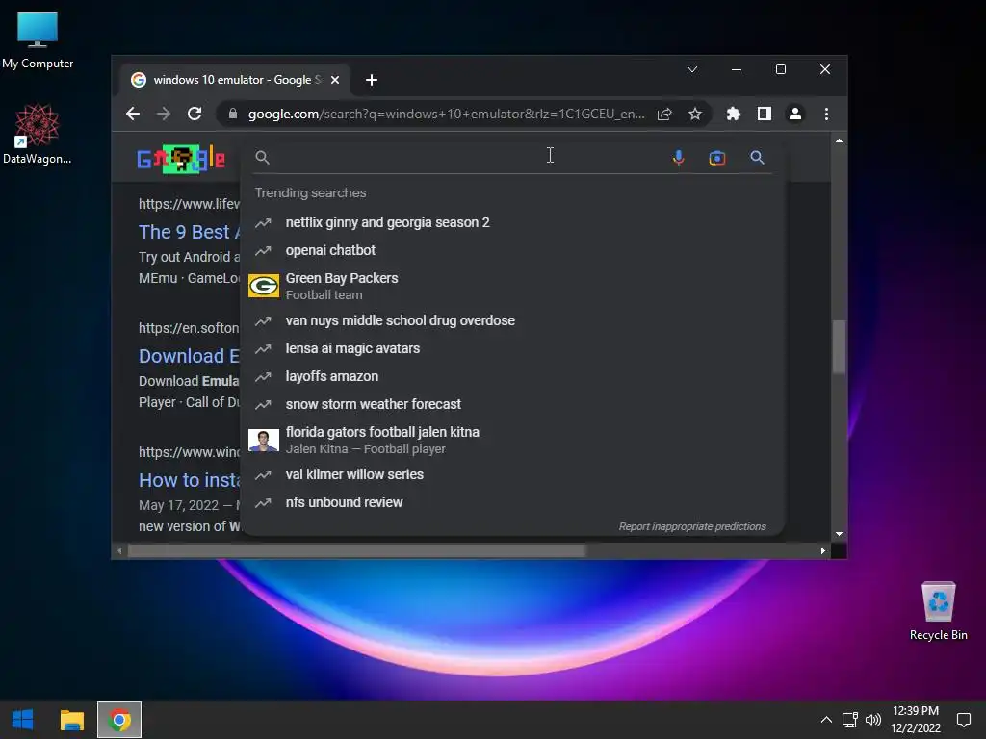The height and width of the screenshot is (739, 986).
Task: Show hidden tray icons chevron
Action: tap(826, 720)
